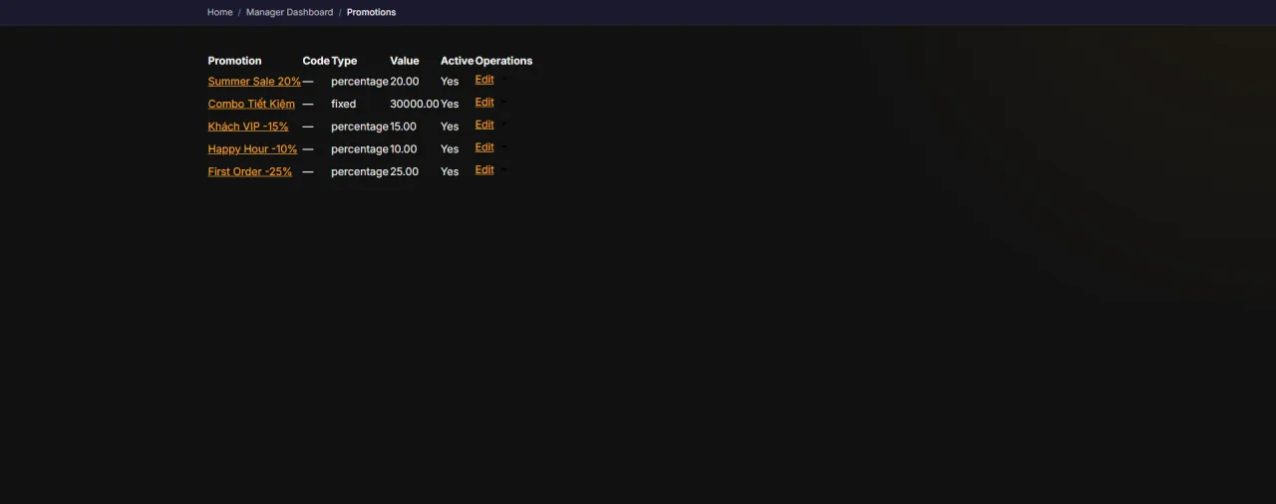This screenshot has height=504, width=1276.
Task: Click Yes in the Summer Sale row
Action: pyautogui.click(x=450, y=82)
